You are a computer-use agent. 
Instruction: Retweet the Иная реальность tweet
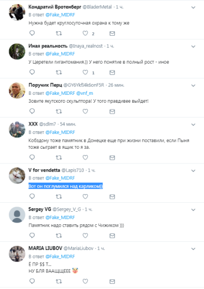point(59,72)
